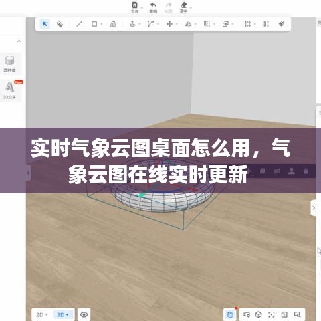Select the curved path follow tool
The height and width of the screenshot is (321, 321).
150,24
